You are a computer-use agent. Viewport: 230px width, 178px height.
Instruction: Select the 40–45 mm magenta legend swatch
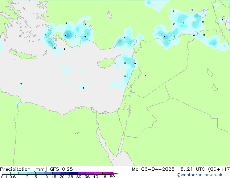tap(98, 173)
